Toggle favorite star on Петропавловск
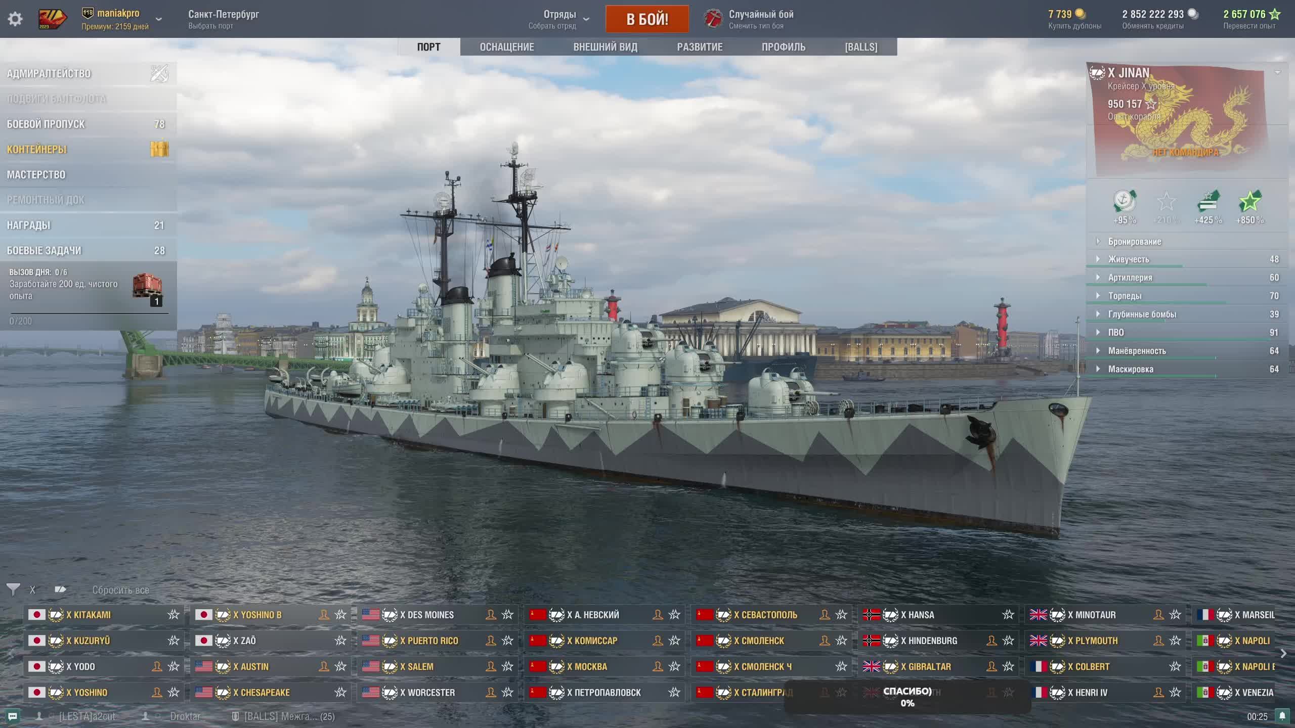This screenshot has height=728, width=1295. [674, 692]
